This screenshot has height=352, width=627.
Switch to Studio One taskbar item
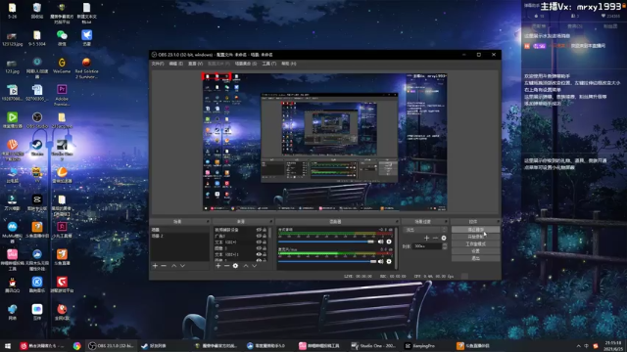373,346
